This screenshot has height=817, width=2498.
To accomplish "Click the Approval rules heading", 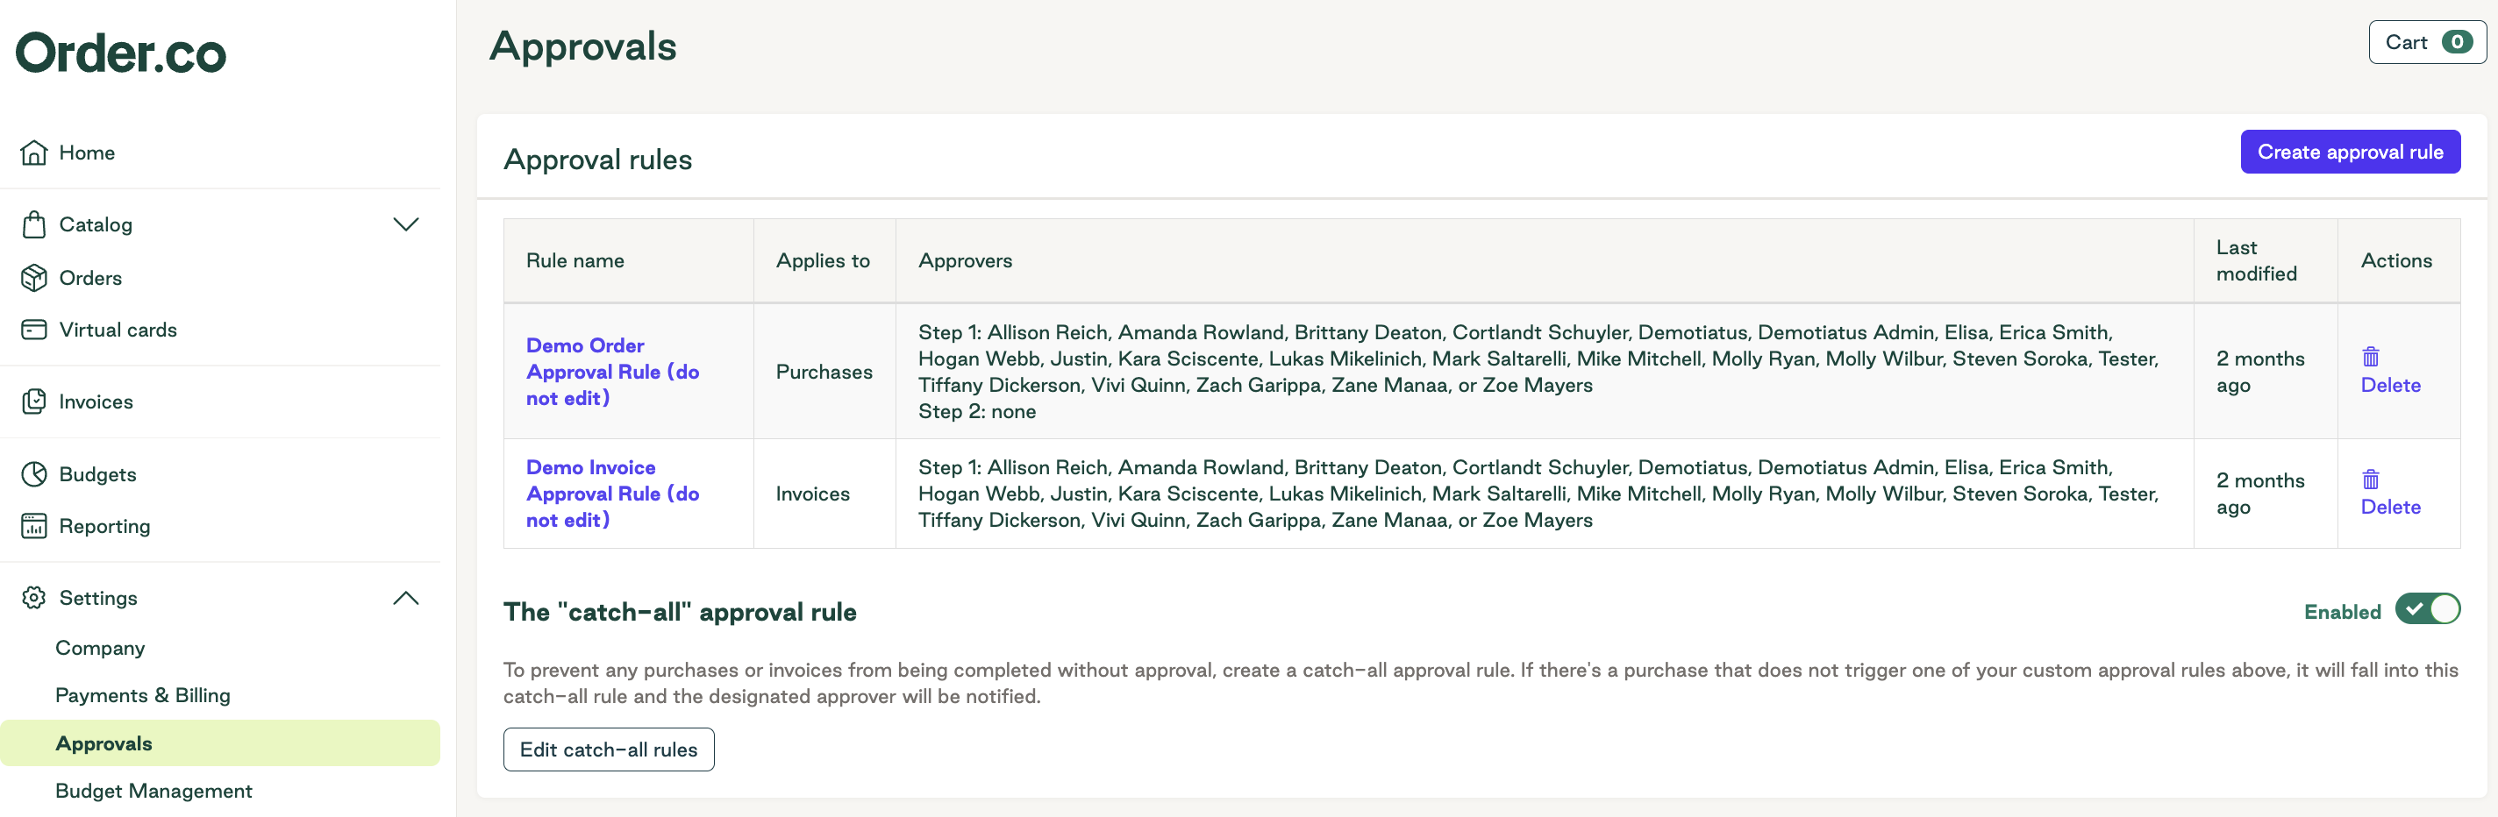I will point(597,159).
